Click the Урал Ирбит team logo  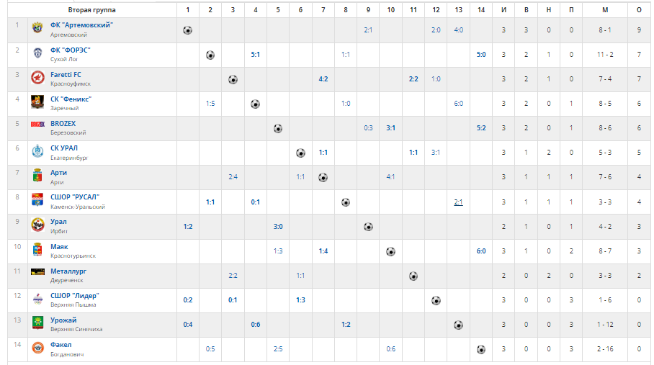point(37,225)
